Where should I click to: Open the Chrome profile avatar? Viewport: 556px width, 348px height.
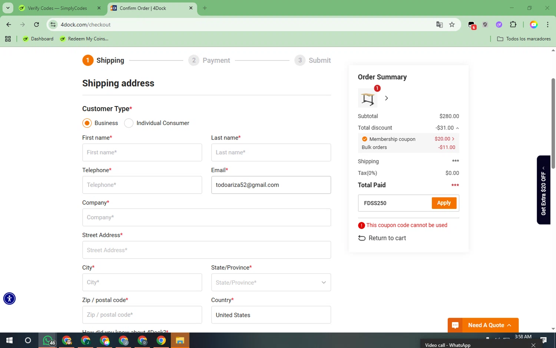pos(534,24)
